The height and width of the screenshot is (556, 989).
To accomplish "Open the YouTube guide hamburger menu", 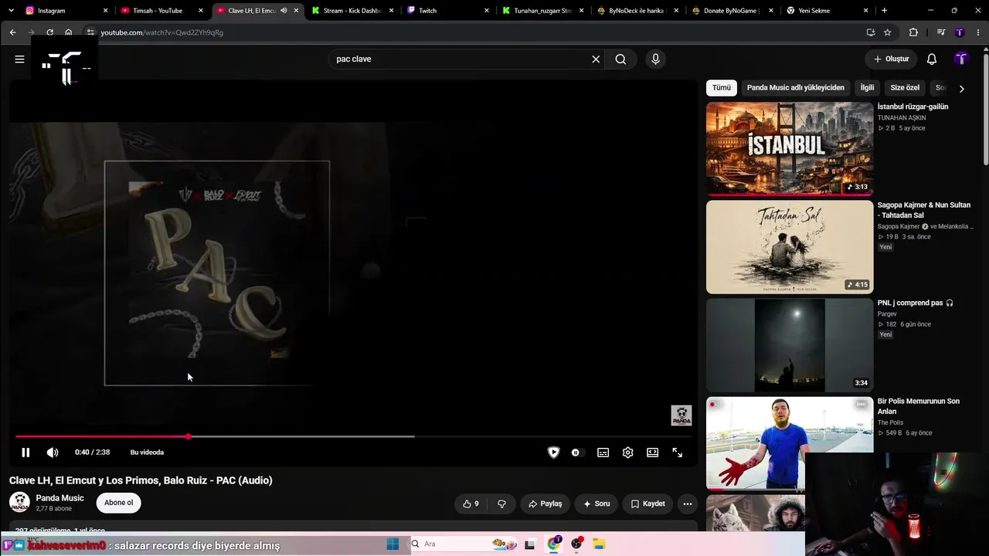I will coord(19,59).
